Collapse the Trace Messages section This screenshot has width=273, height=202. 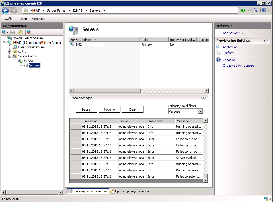[203, 98]
